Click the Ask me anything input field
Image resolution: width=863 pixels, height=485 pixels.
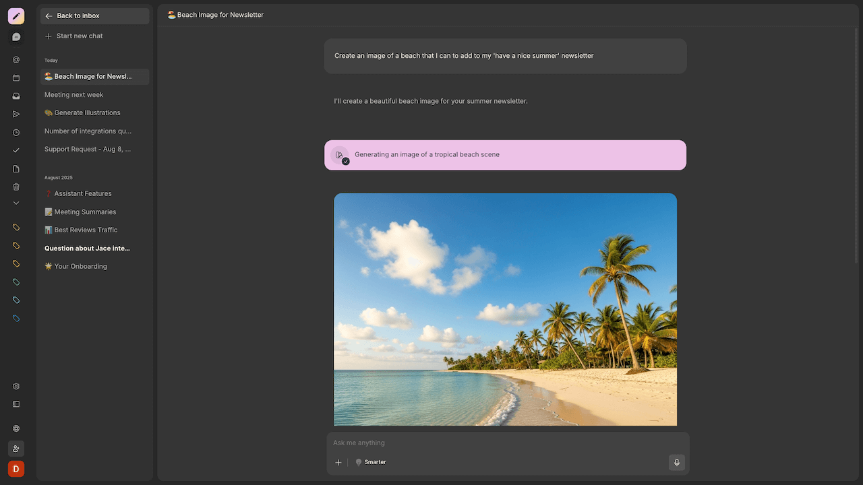click(x=506, y=443)
